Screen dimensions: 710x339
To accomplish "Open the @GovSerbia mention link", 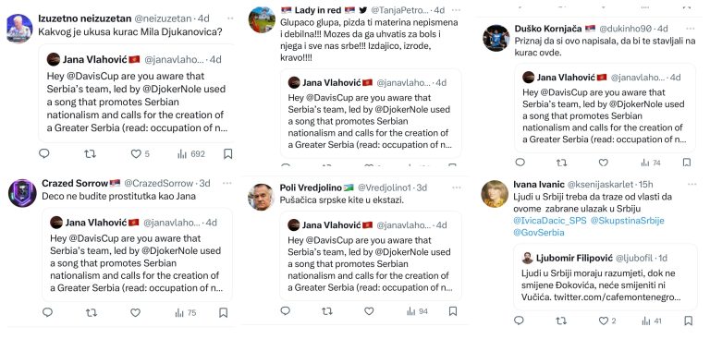I will [539, 233].
